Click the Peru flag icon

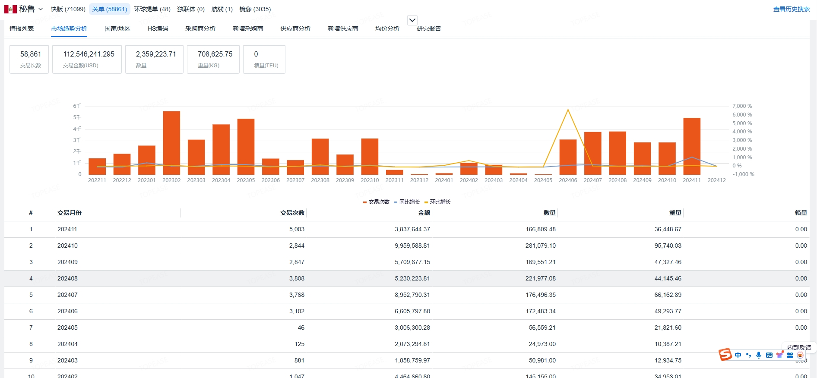[10, 9]
